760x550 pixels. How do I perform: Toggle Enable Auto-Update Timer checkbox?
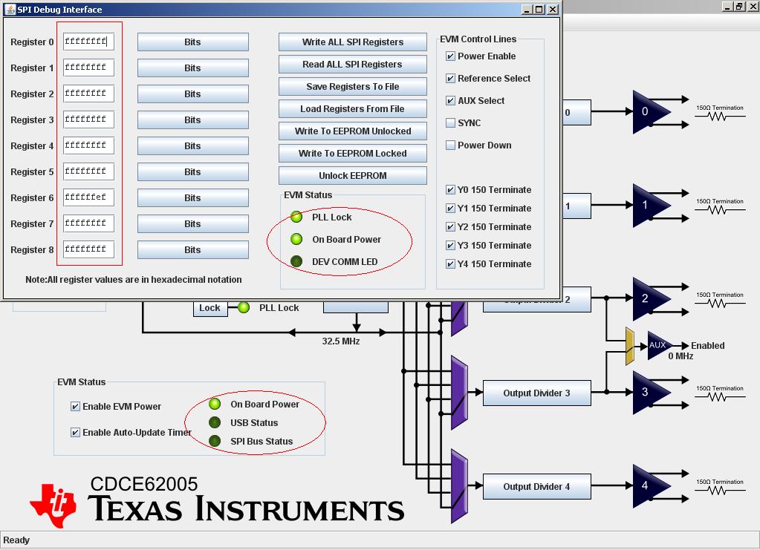coord(75,432)
